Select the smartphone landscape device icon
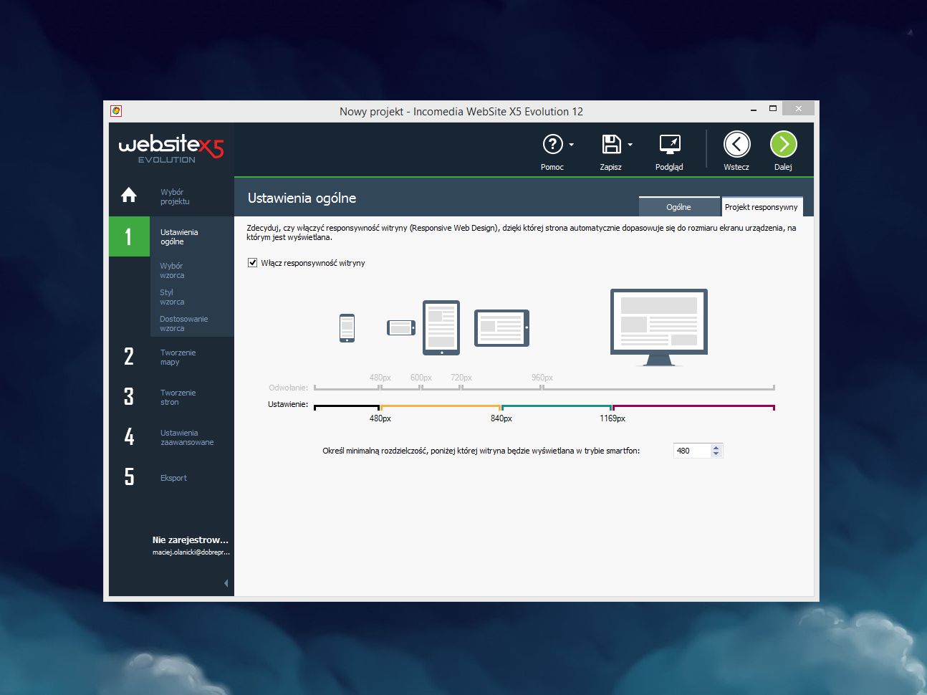The height and width of the screenshot is (695, 927). pyautogui.click(x=401, y=328)
